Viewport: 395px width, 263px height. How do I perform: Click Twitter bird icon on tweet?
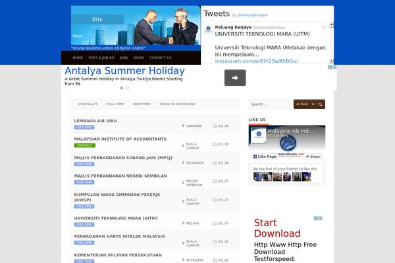pos(323,27)
